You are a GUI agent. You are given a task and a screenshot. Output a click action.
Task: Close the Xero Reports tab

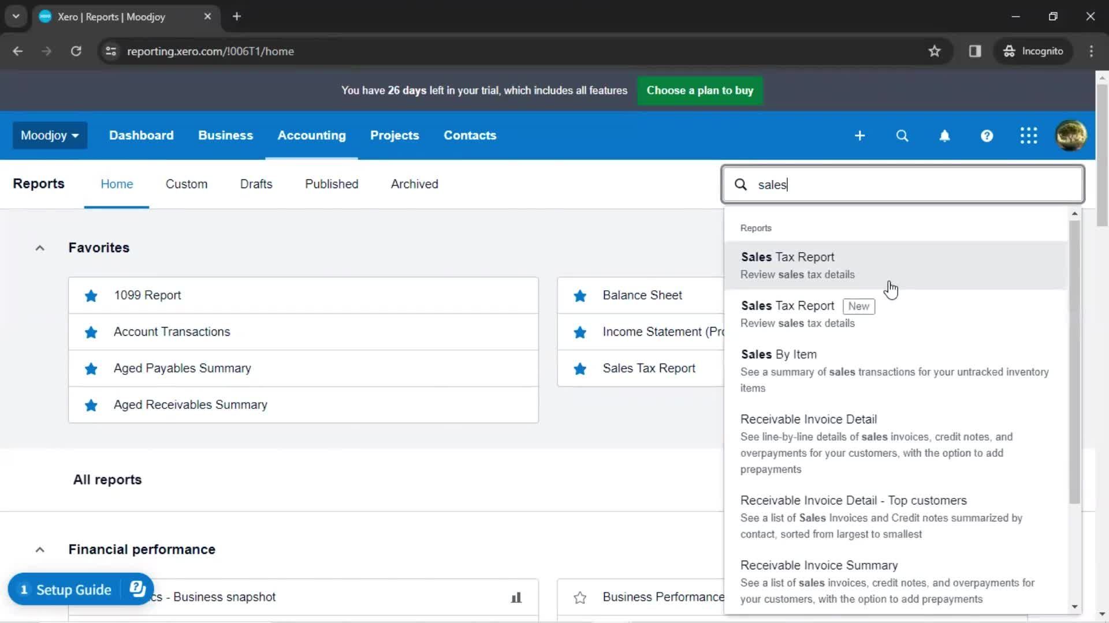(x=207, y=17)
